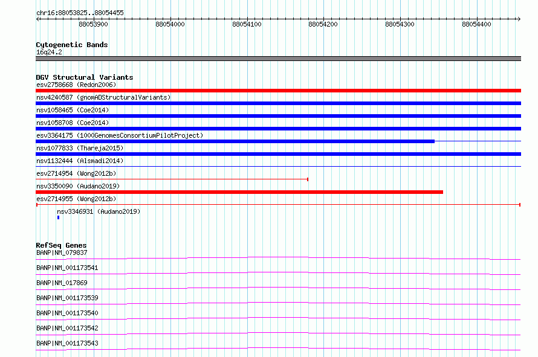
Task: Click the 88054000 ruler position label
Action: click(170, 24)
